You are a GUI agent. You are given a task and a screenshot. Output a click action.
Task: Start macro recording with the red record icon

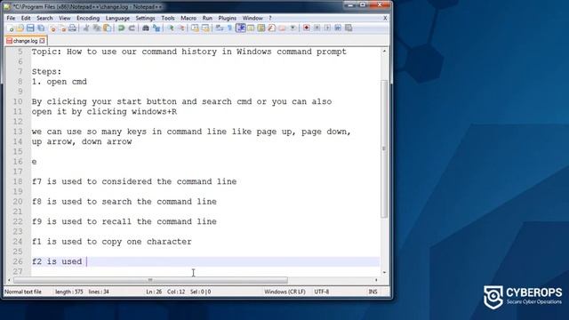pos(306,28)
